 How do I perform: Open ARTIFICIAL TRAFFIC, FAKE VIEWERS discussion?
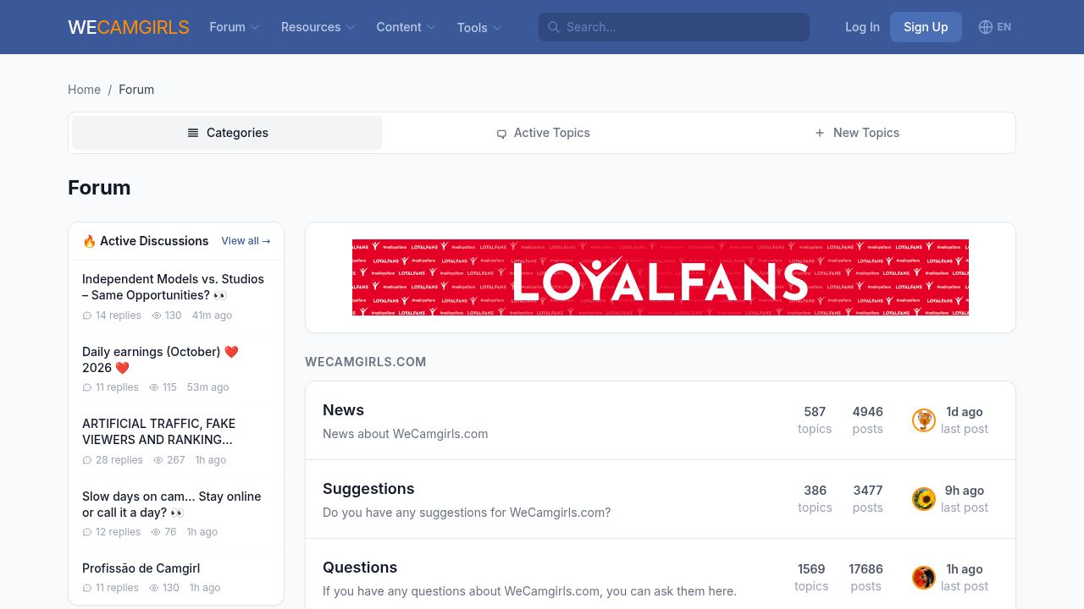[158, 431]
